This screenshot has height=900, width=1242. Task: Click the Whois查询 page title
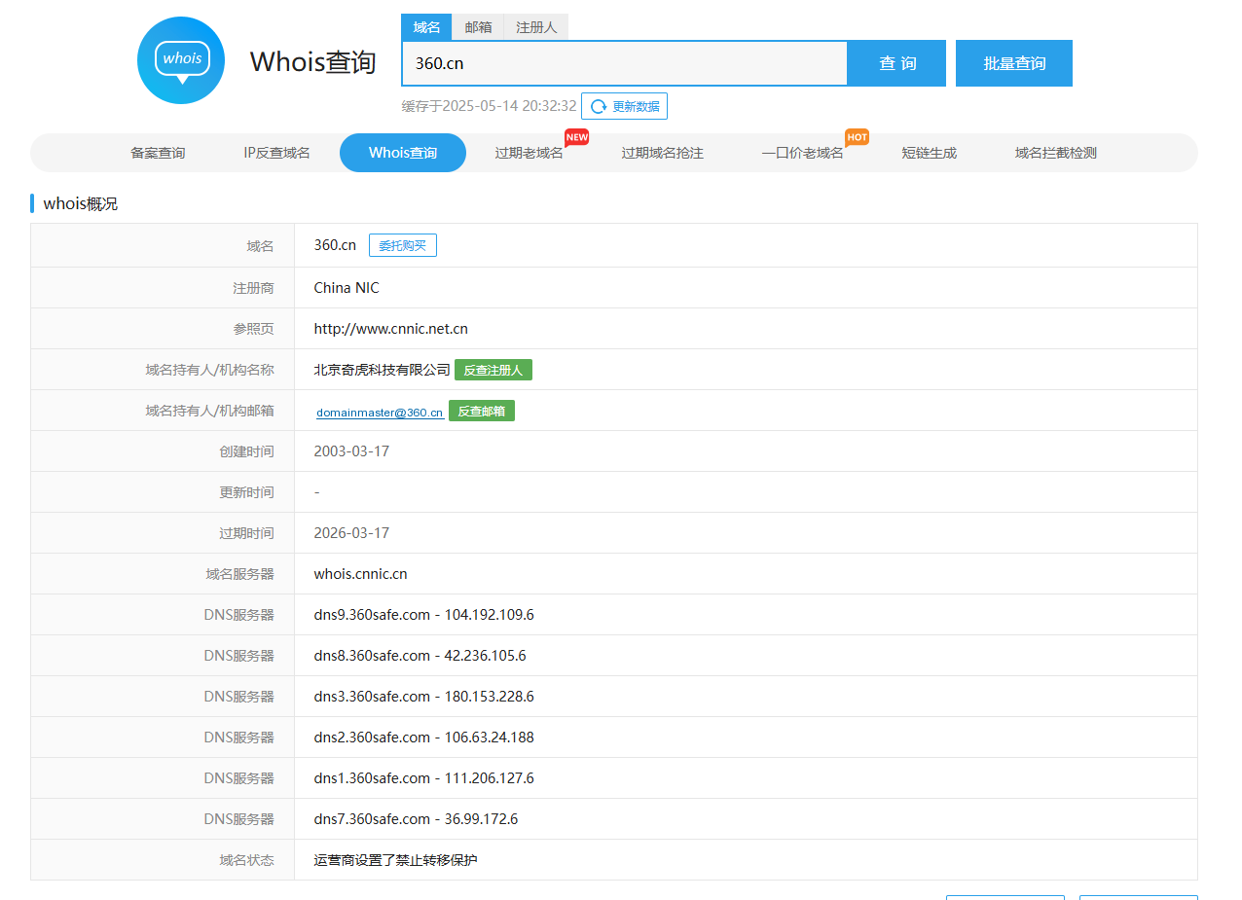(312, 61)
